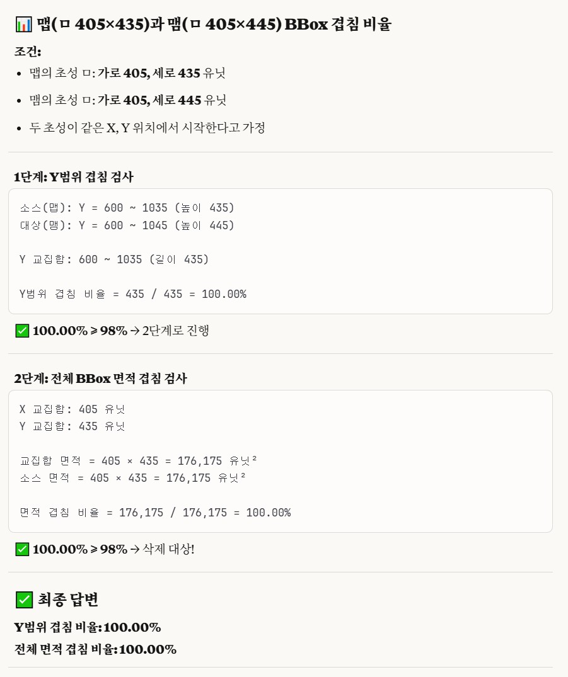
Task: Click the green check beside '최종 답변'
Action: pyautogui.click(x=24, y=600)
